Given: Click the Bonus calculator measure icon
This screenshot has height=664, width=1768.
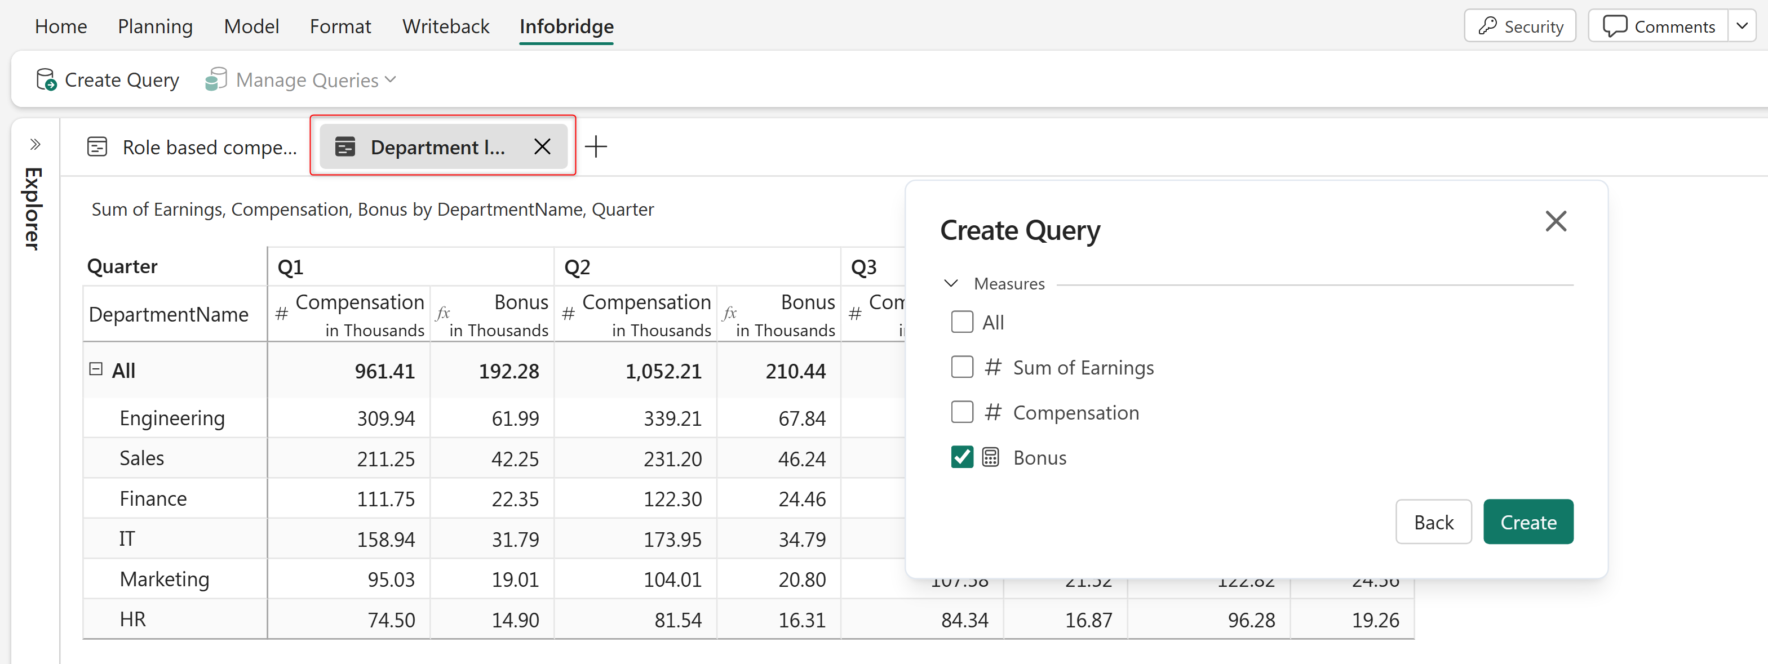Looking at the screenshot, I should click(x=990, y=457).
